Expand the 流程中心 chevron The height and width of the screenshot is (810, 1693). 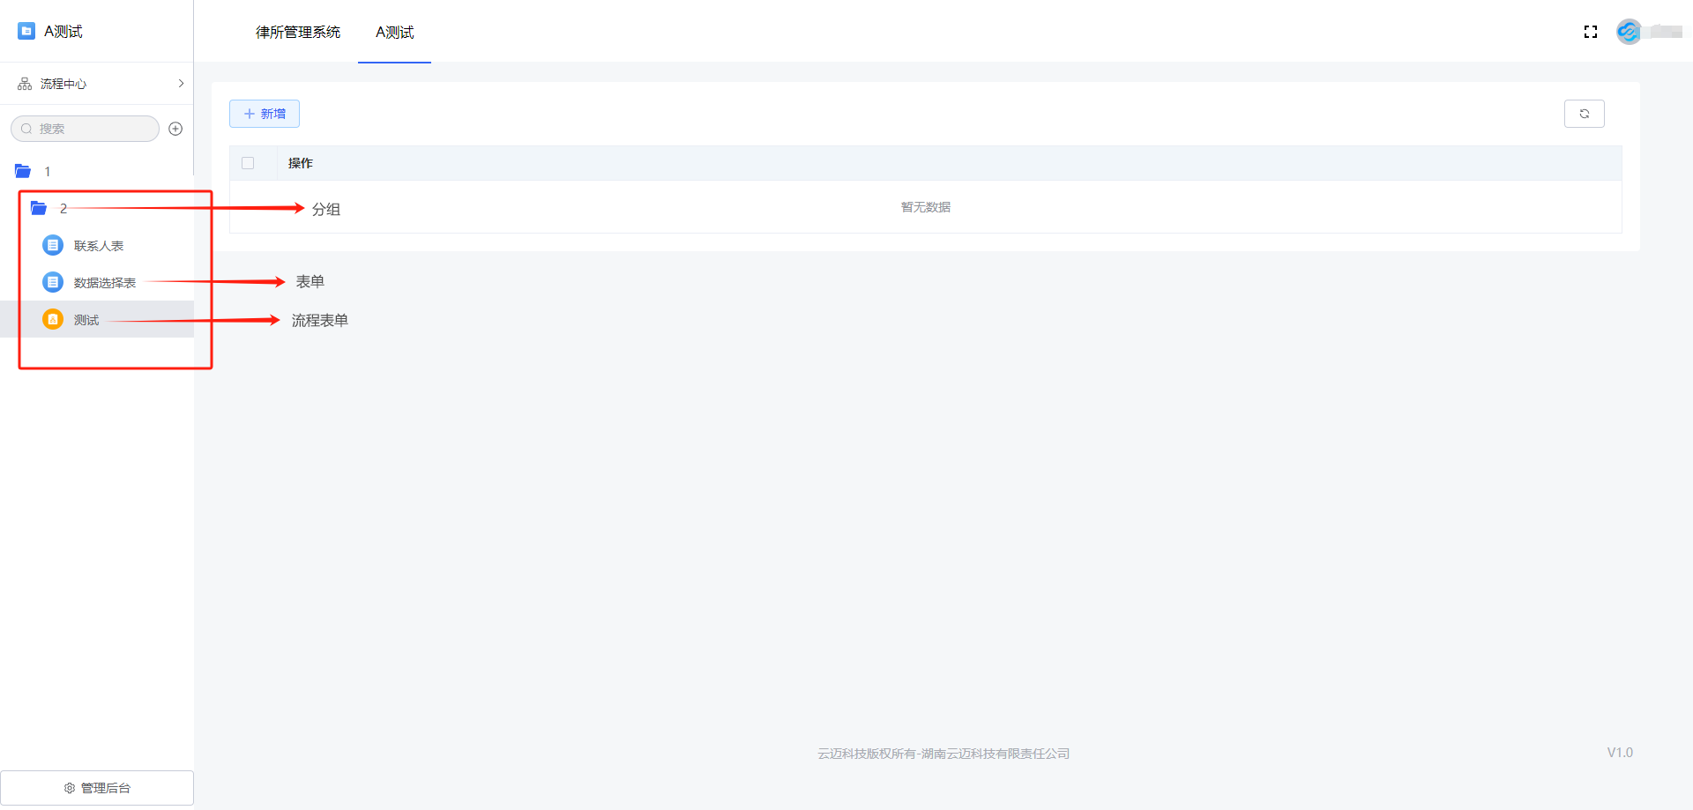tap(181, 84)
